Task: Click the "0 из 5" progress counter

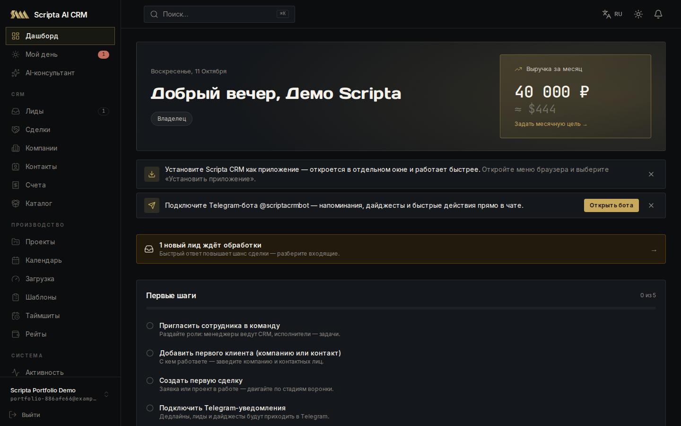Action: 648,295
